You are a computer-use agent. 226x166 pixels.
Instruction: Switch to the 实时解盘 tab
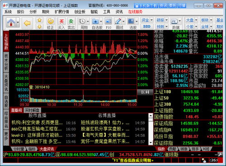tap(32, 110)
